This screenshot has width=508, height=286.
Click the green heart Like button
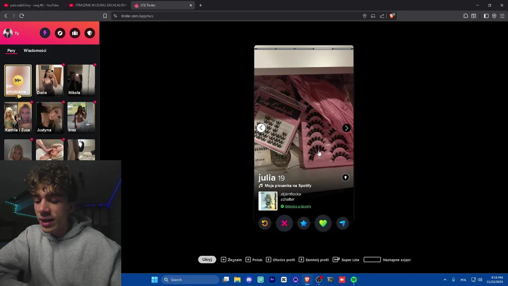323,223
